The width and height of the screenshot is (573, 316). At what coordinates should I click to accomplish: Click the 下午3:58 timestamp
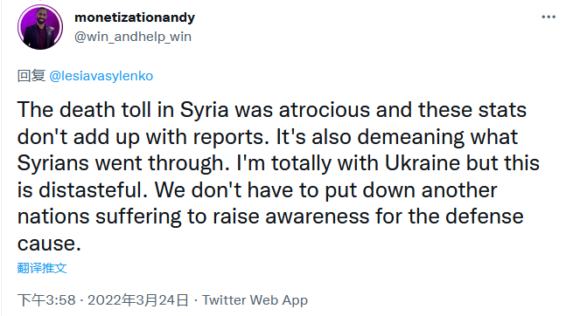click(46, 300)
